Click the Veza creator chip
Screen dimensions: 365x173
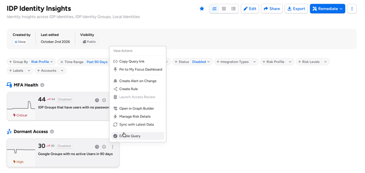tap(20, 42)
